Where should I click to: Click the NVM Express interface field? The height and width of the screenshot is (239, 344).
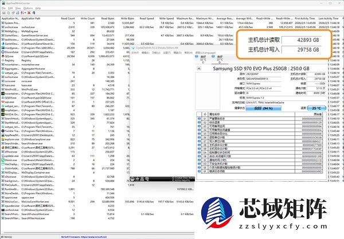click(263, 84)
